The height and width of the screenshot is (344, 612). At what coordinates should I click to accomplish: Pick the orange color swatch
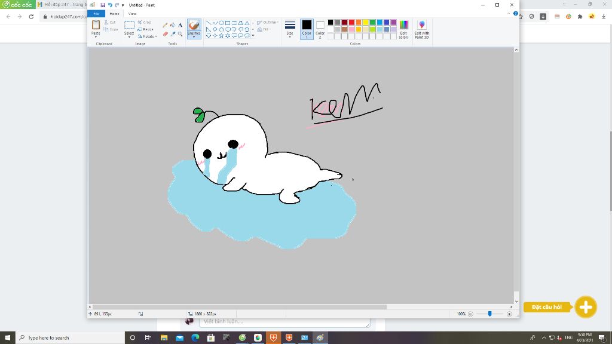[x=359, y=22]
